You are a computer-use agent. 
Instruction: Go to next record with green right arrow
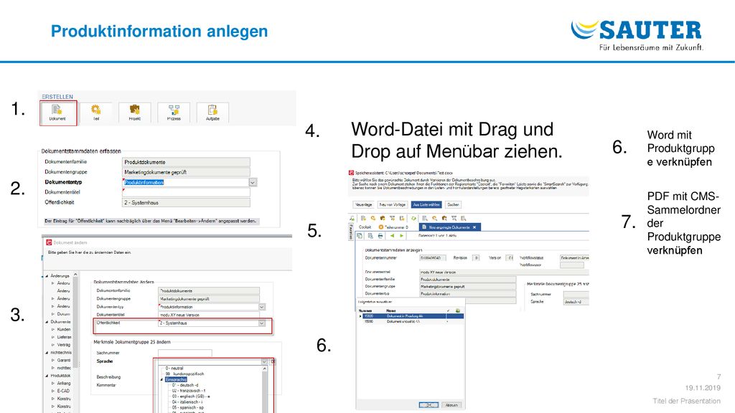tap(402, 235)
